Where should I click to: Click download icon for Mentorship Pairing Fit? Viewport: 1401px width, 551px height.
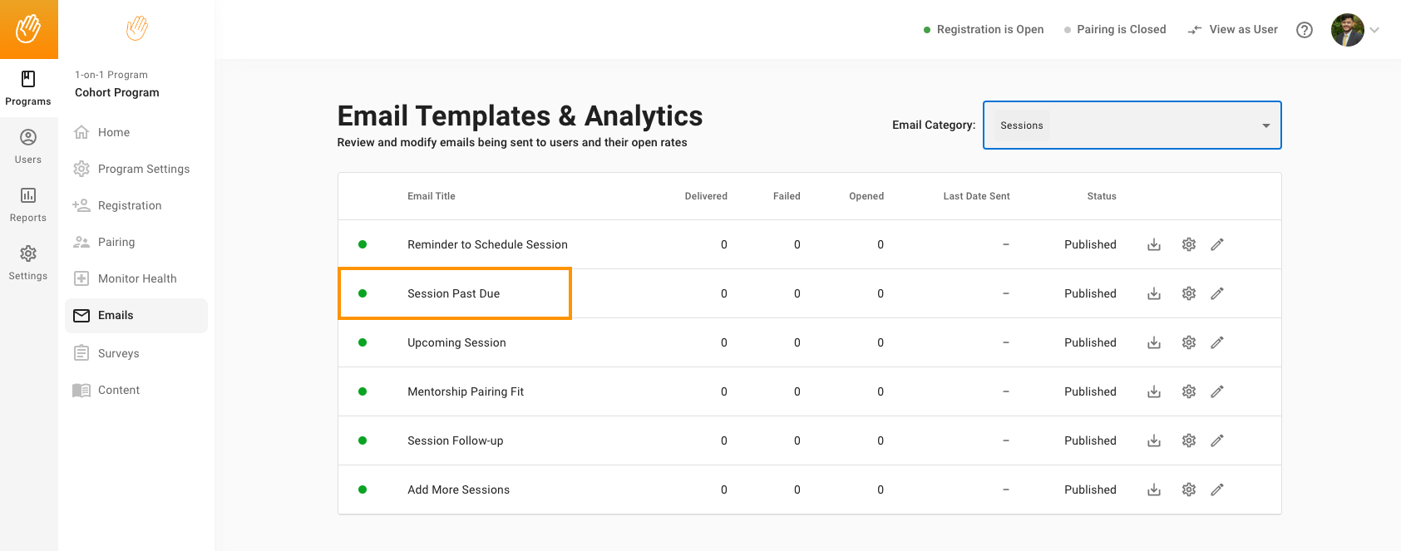[x=1153, y=391]
